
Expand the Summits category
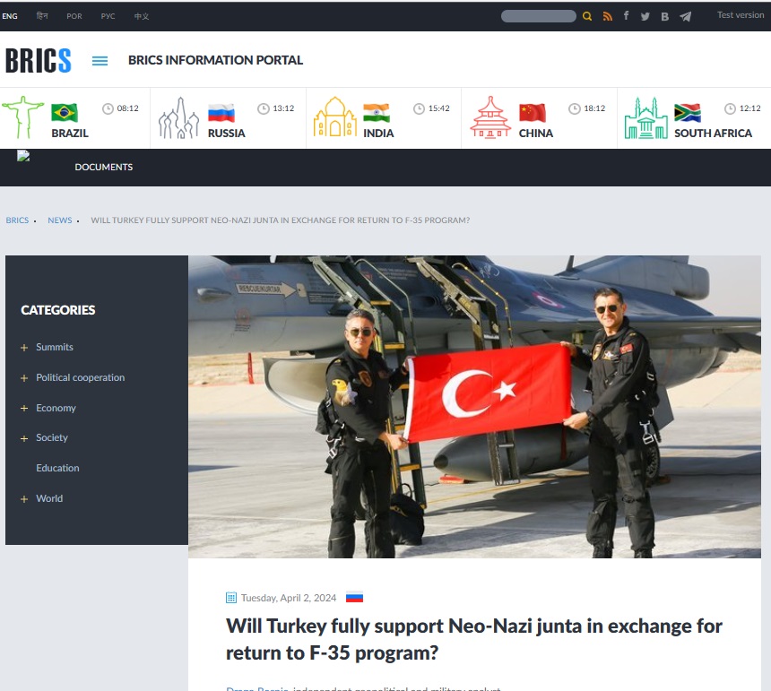coord(24,348)
